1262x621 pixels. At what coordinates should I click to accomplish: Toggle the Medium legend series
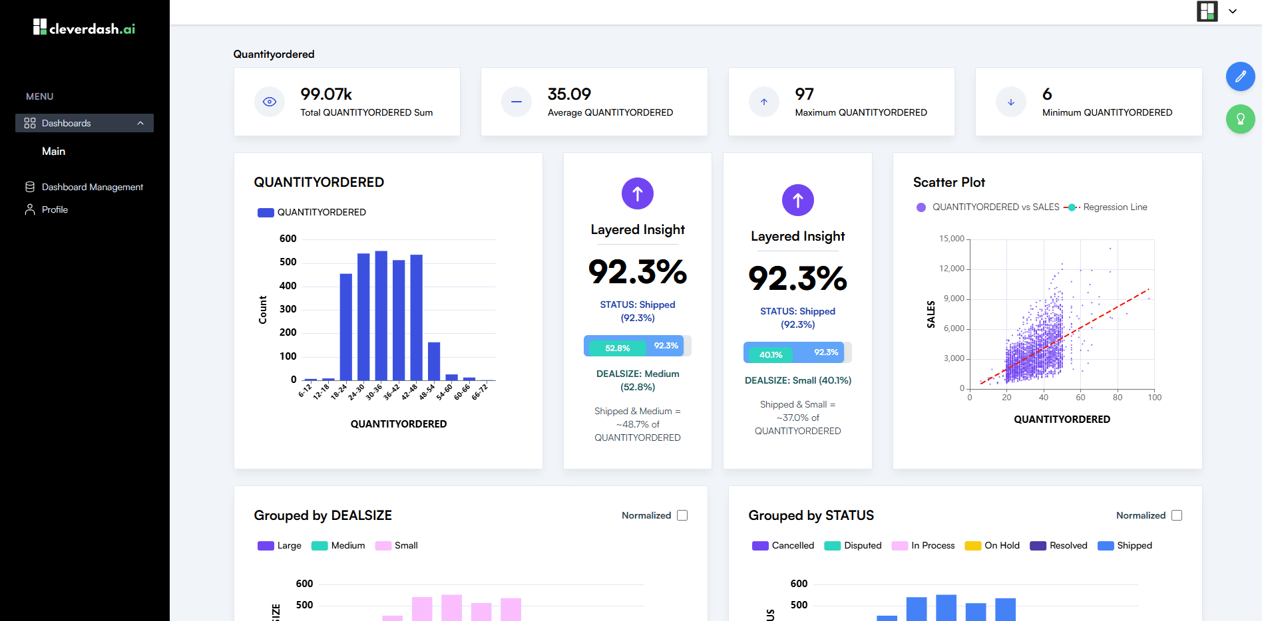tap(338, 545)
